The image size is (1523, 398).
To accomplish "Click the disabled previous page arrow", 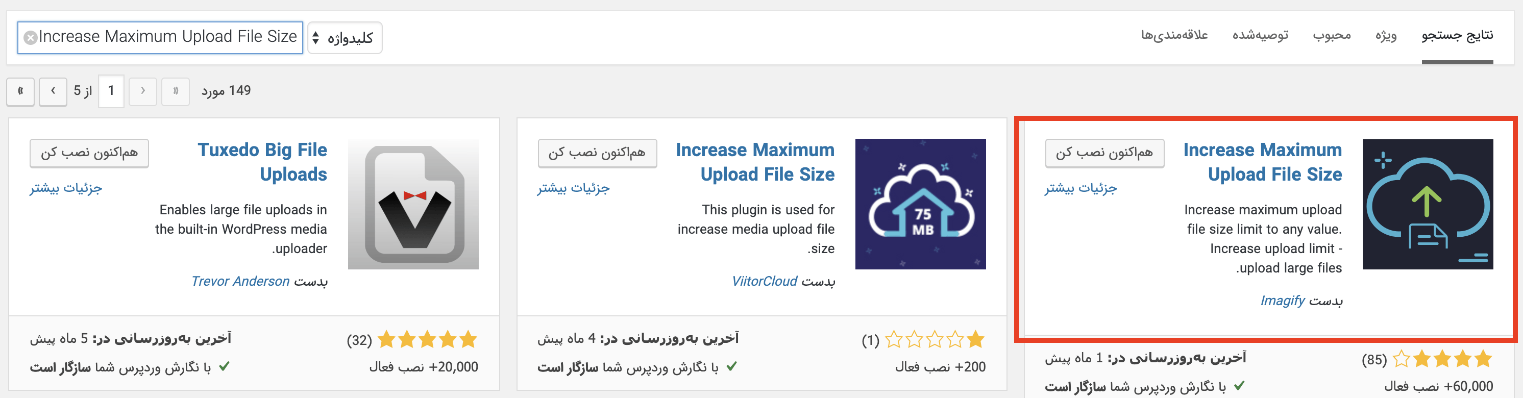I will coord(142,91).
